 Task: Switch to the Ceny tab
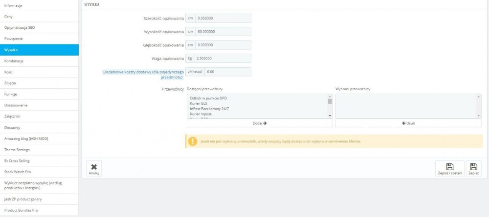(39, 17)
